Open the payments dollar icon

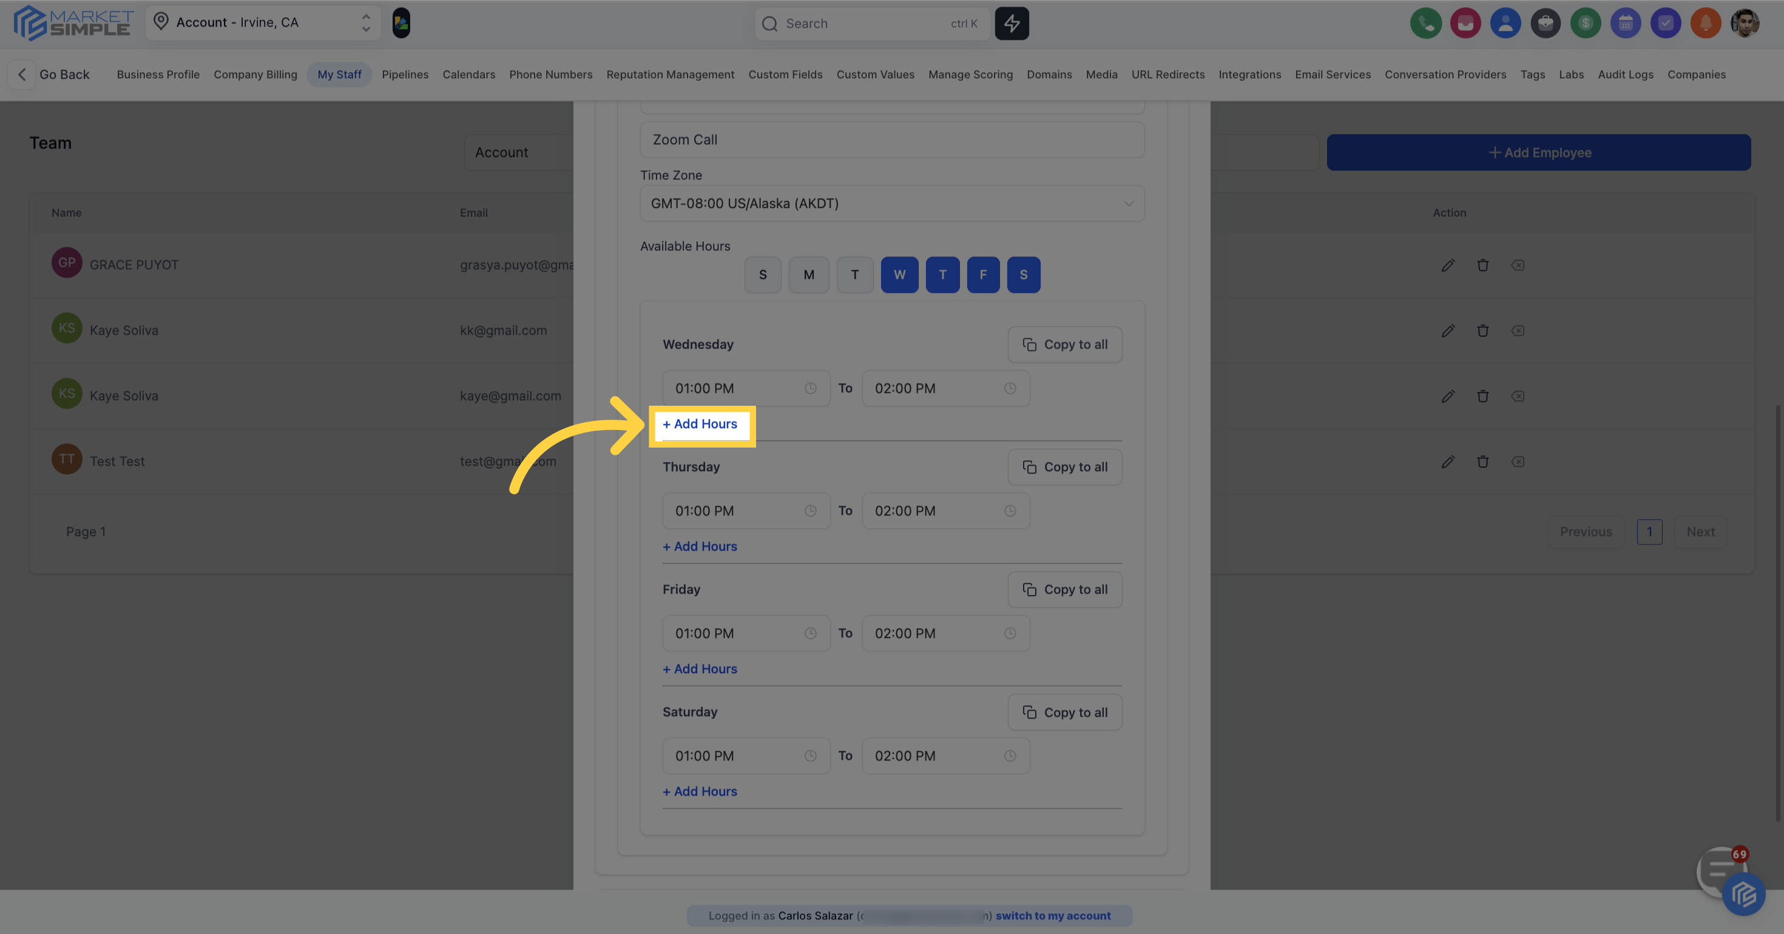(1585, 23)
